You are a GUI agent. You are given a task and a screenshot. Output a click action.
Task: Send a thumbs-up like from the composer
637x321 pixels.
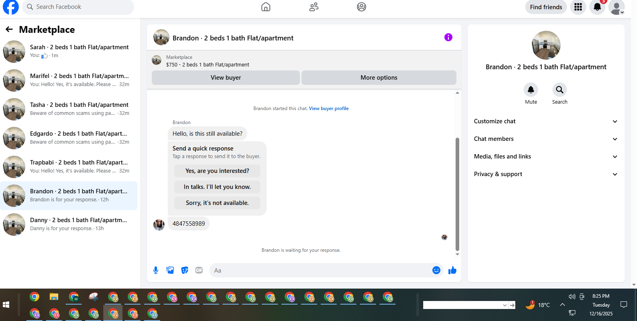[452, 271]
